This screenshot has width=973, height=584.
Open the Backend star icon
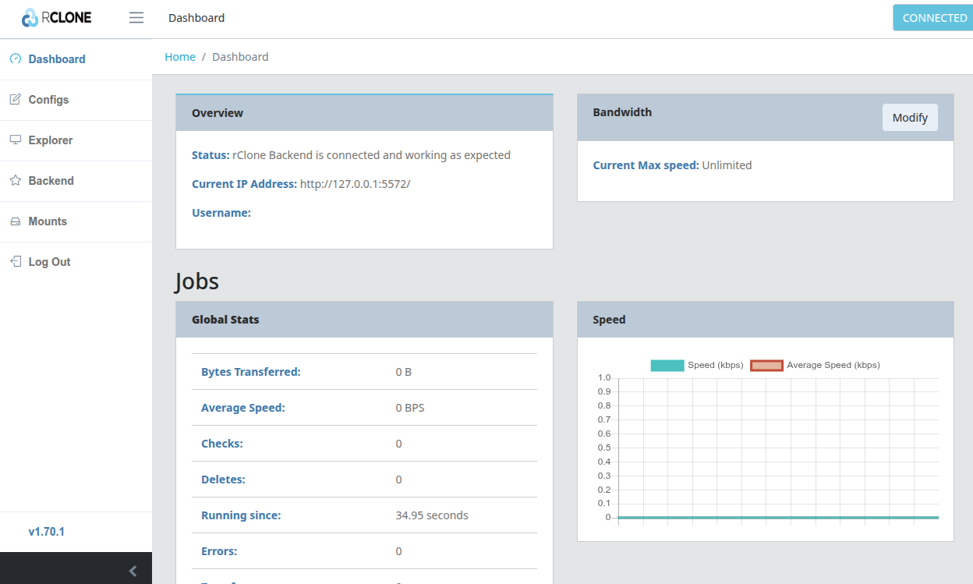[15, 180]
